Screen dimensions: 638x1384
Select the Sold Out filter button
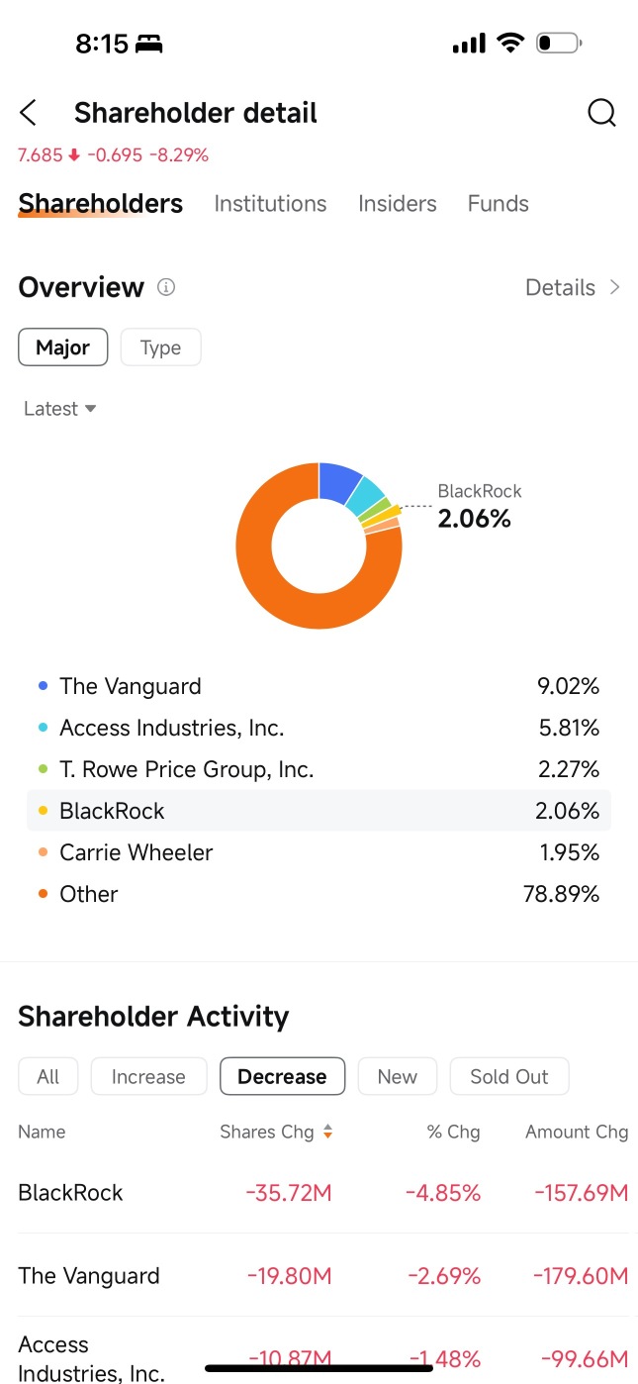click(508, 1076)
